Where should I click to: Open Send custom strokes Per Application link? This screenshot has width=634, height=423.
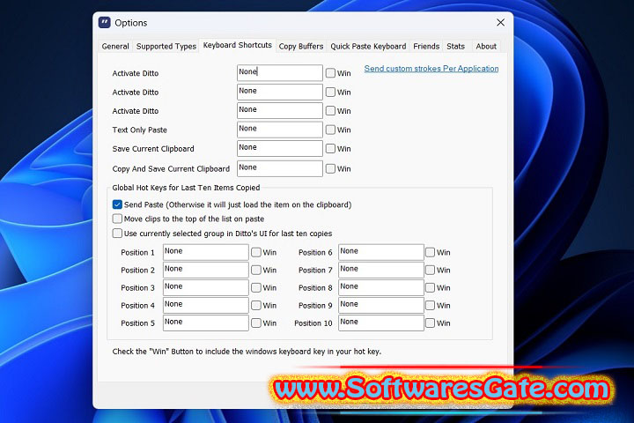431,69
